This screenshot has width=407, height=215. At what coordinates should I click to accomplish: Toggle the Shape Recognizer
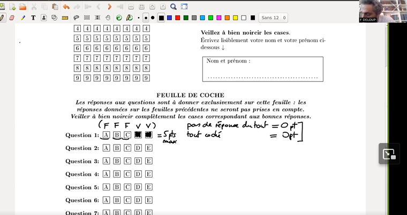[54, 18]
